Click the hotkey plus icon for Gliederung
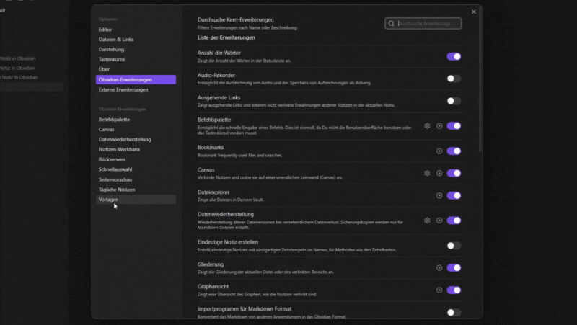 click(x=439, y=268)
